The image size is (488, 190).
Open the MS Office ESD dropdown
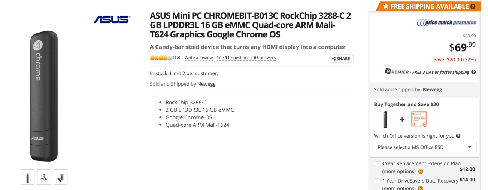coord(424,147)
